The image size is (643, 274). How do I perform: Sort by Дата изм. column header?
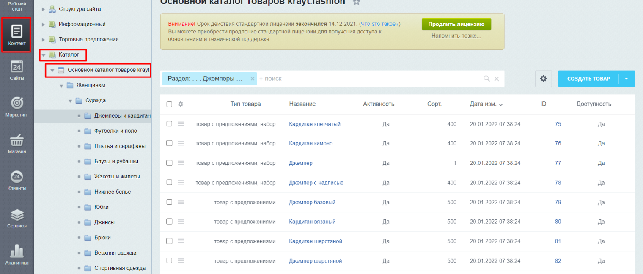point(486,104)
